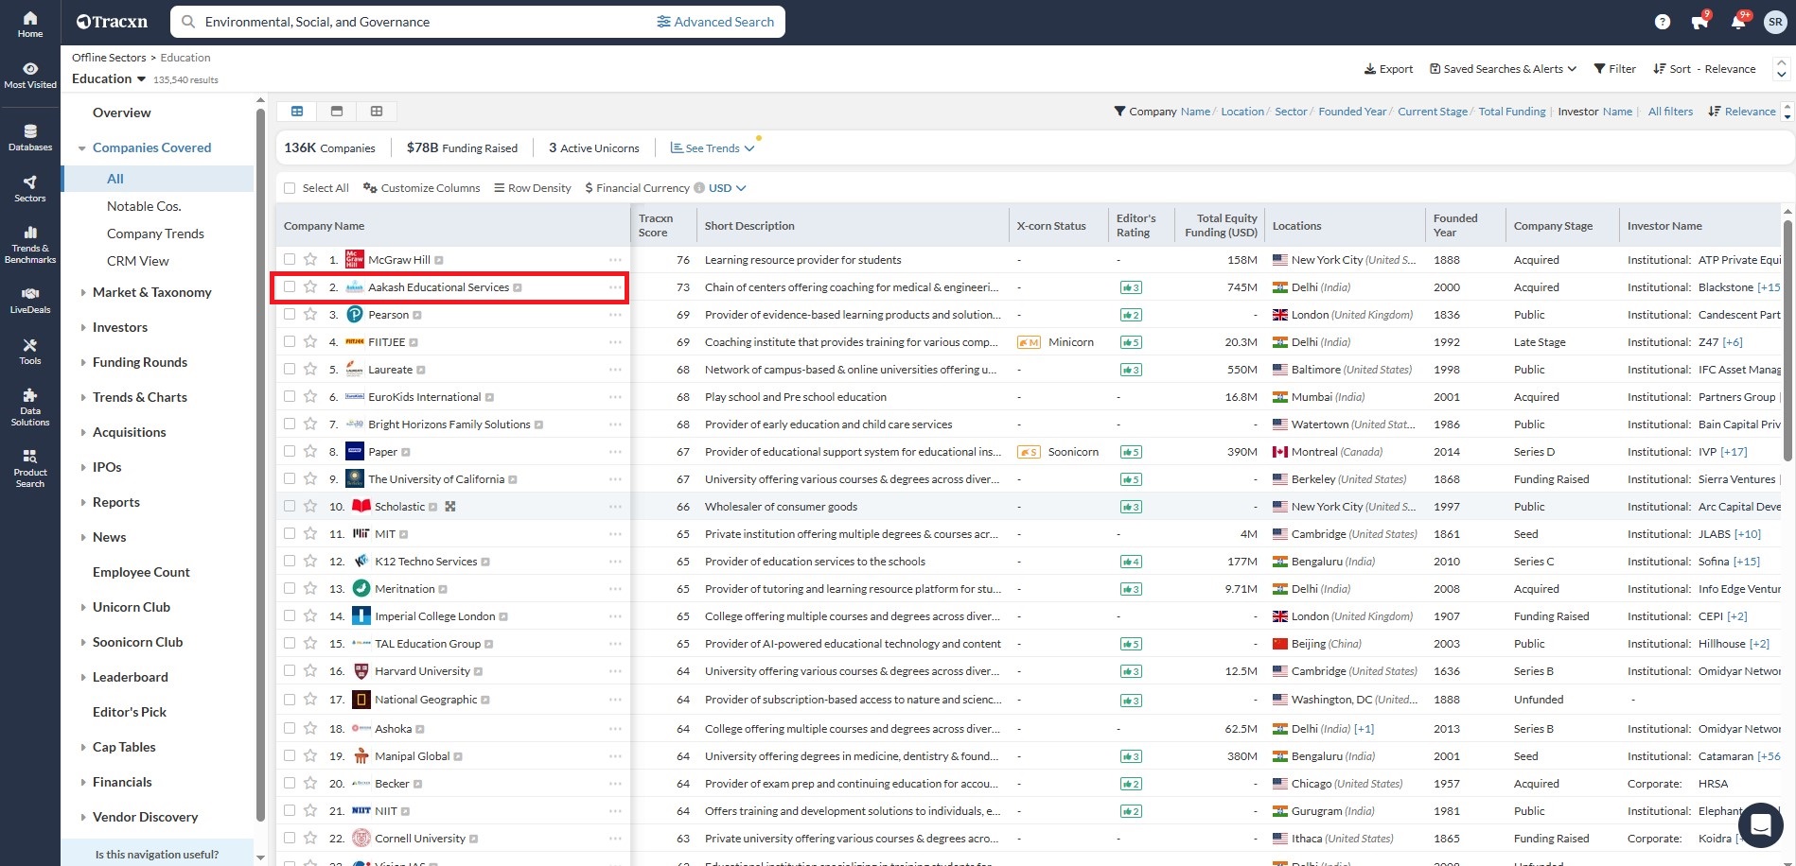Open the notifications bell icon
The width and height of the screenshot is (1796, 866).
coord(1737,22)
